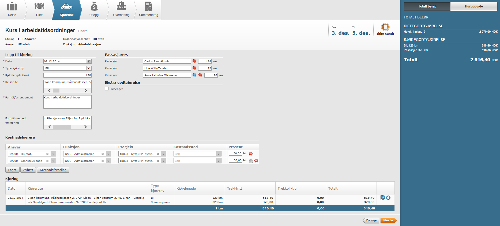
Task: Open the Reise step tab
Action: click(12, 10)
